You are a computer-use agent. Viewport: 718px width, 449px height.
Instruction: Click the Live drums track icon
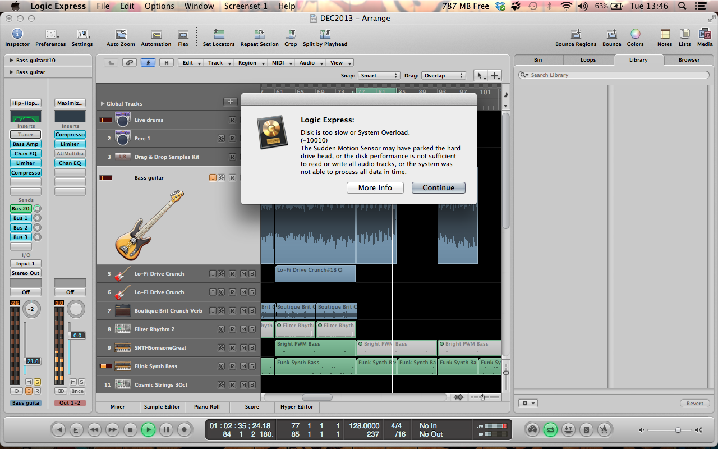[x=123, y=120]
